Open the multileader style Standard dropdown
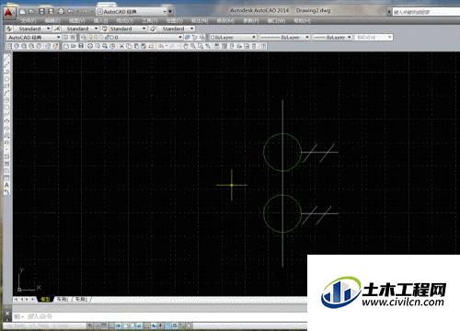The height and width of the screenshot is (331, 460). click(x=176, y=29)
